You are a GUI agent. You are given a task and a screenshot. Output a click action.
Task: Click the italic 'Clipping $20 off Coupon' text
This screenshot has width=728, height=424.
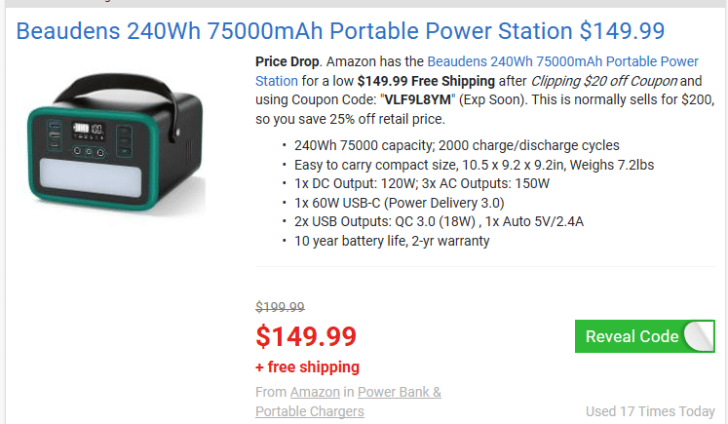click(x=606, y=81)
